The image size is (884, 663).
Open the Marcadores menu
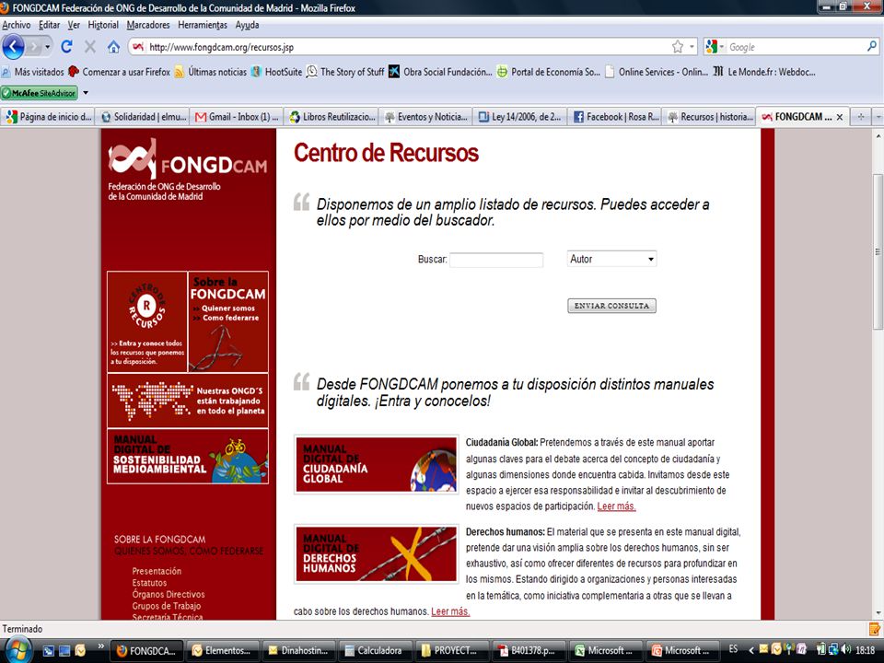click(x=147, y=25)
